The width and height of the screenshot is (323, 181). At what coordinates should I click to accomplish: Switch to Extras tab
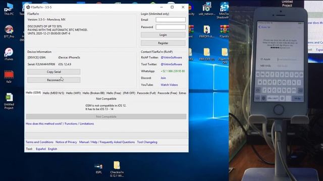pyautogui.click(x=183, y=93)
